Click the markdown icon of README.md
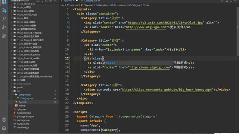The image size is (239, 134). [x=15, y=124]
